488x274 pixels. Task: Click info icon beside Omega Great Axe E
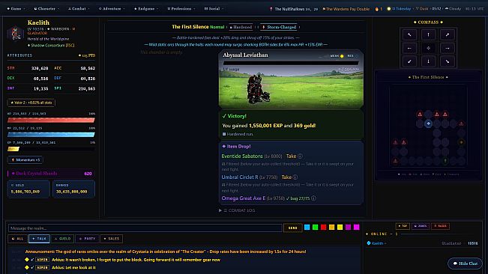pos(313,198)
